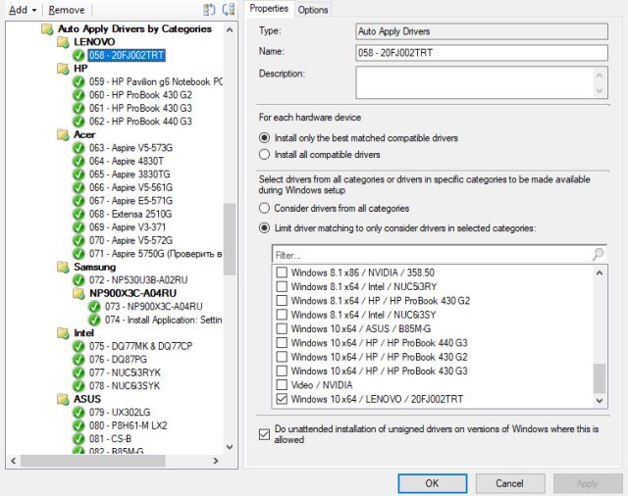Click the move step up icon
Screen dimensions: 628x496
click(x=209, y=9)
